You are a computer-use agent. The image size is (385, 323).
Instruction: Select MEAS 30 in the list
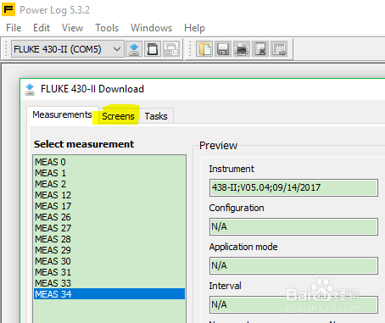(109, 261)
